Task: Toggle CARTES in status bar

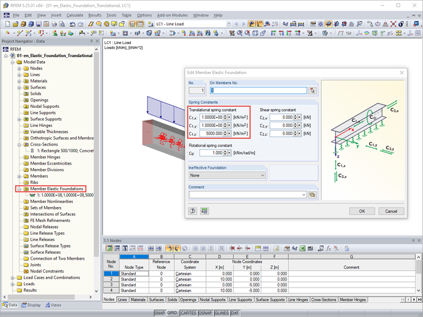Action: coord(188,313)
